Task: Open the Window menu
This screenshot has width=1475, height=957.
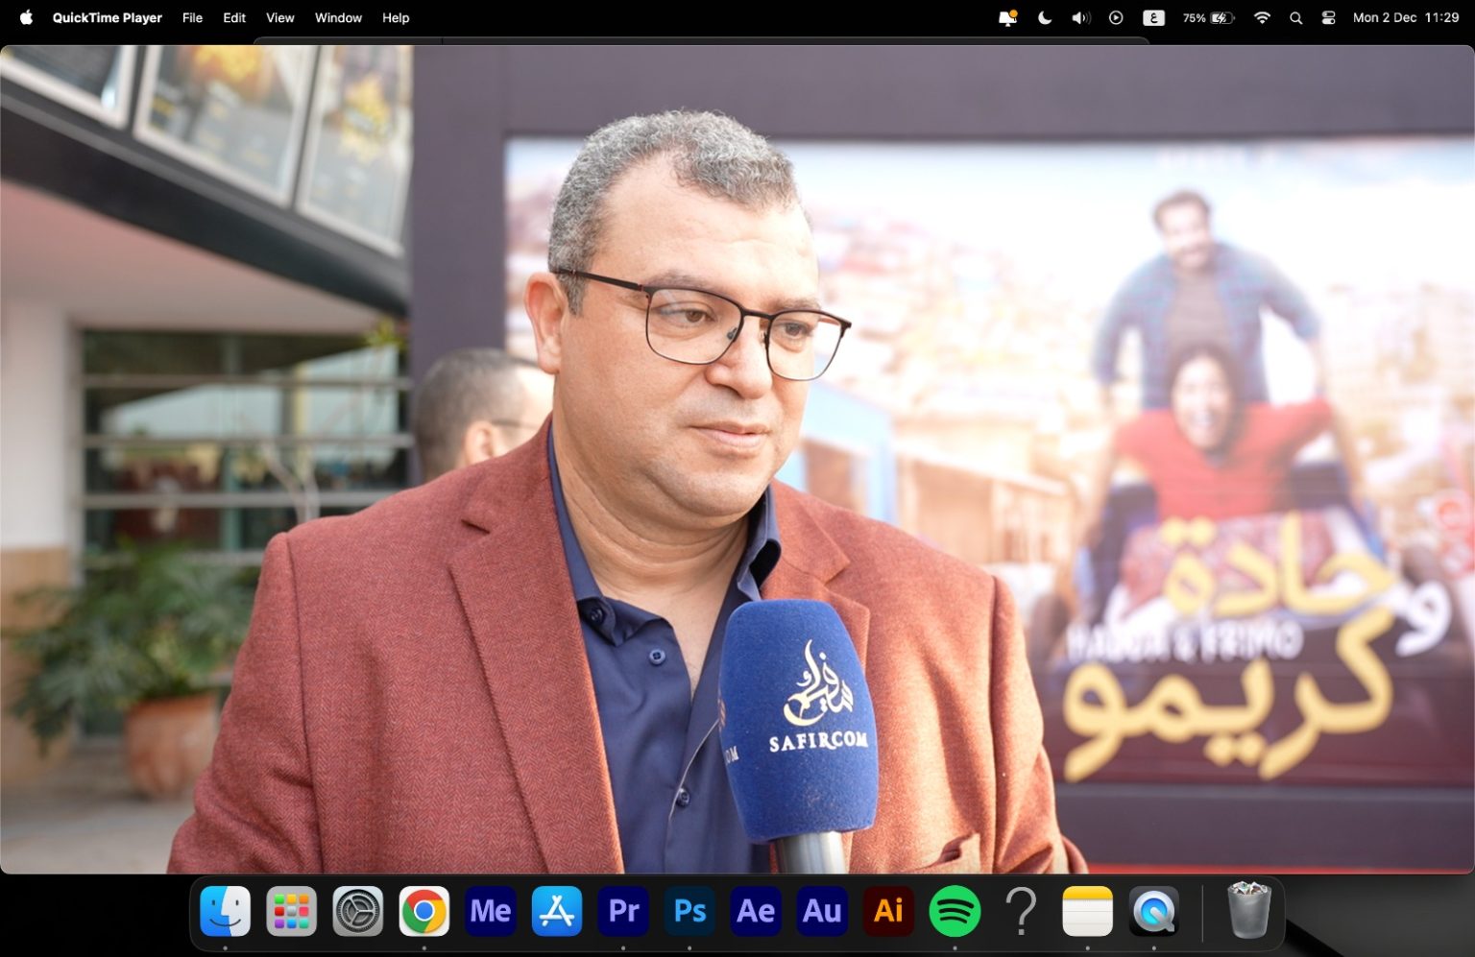Action: pos(338,17)
